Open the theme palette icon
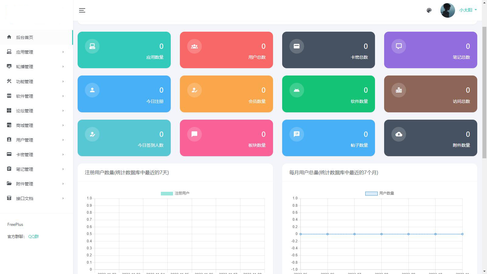The image size is (487, 274). (x=429, y=10)
